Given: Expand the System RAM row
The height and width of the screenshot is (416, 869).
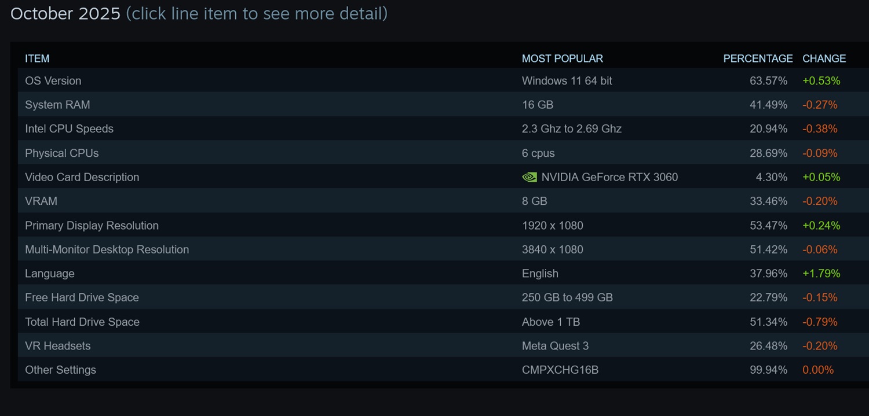Looking at the screenshot, I should point(57,105).
